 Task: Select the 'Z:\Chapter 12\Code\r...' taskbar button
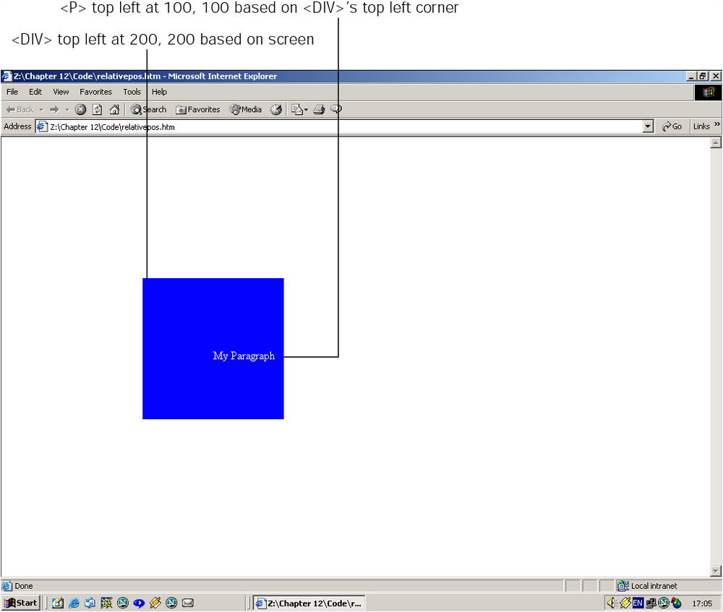pos(309,603)
